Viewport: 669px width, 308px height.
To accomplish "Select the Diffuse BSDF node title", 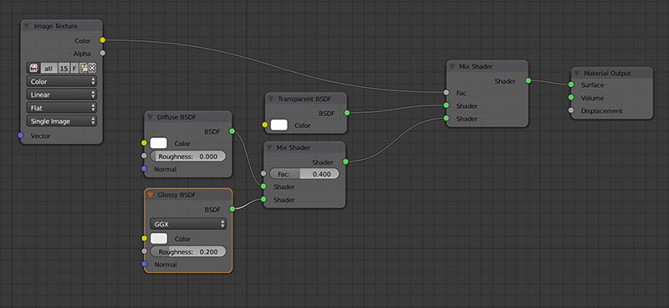I will pos(177,117).
